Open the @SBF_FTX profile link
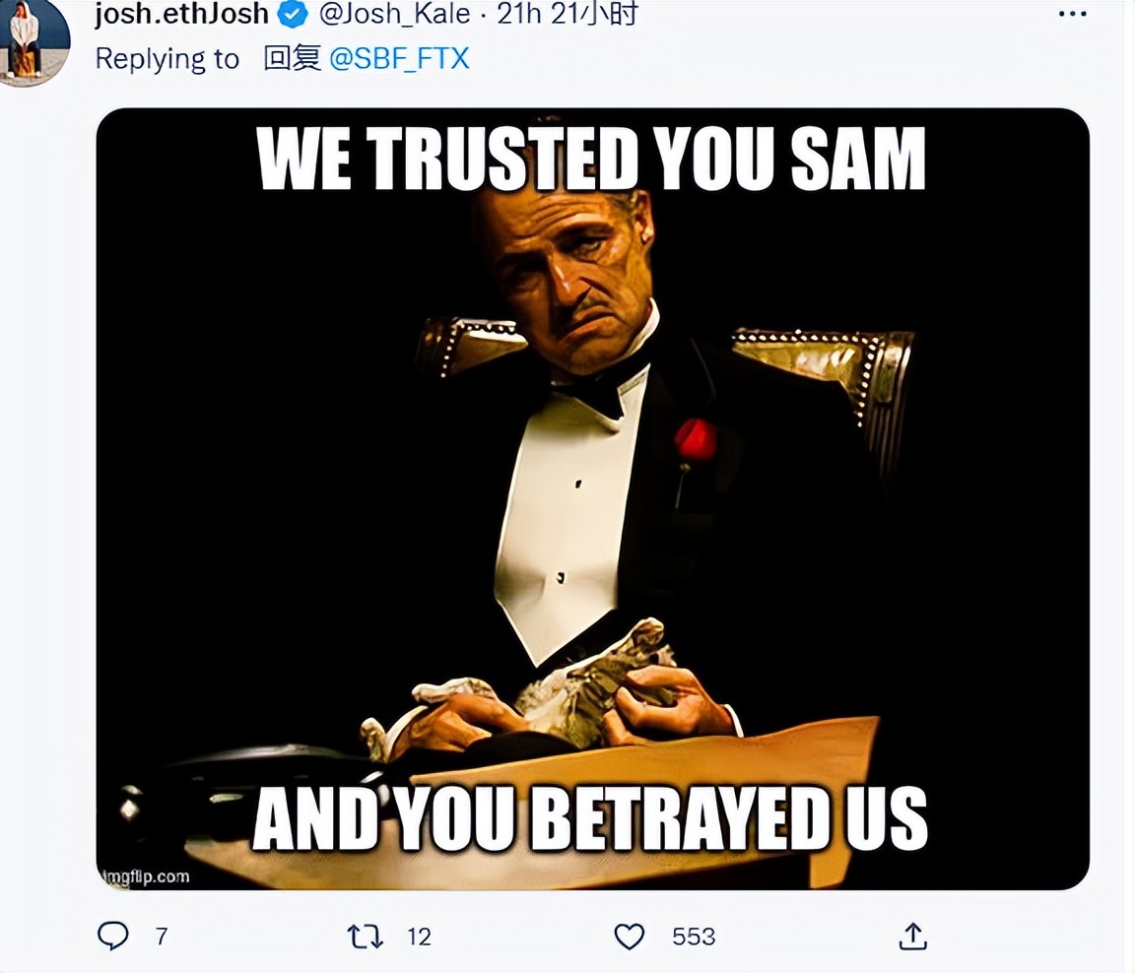 399,59
